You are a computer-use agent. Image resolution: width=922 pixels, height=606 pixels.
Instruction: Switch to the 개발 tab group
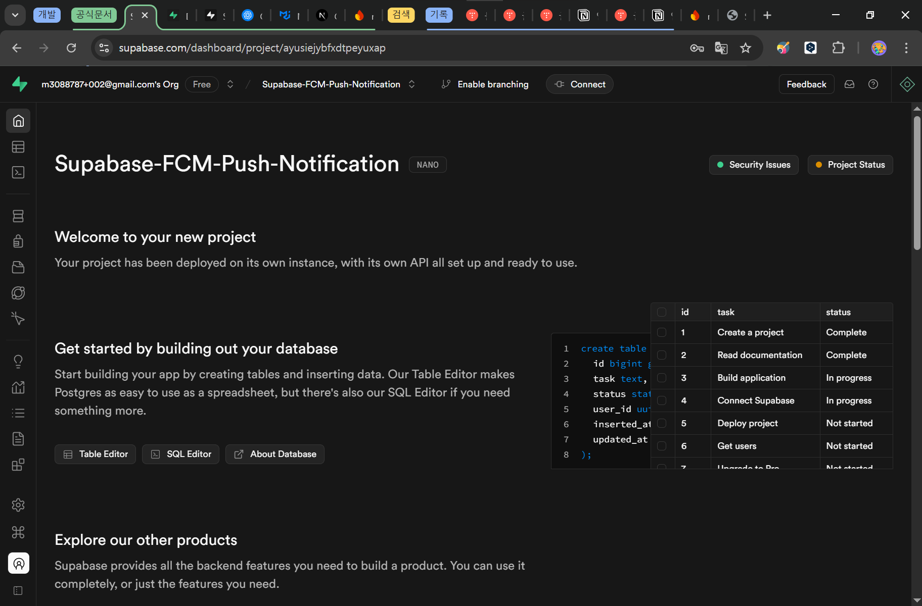pos(47,15)
